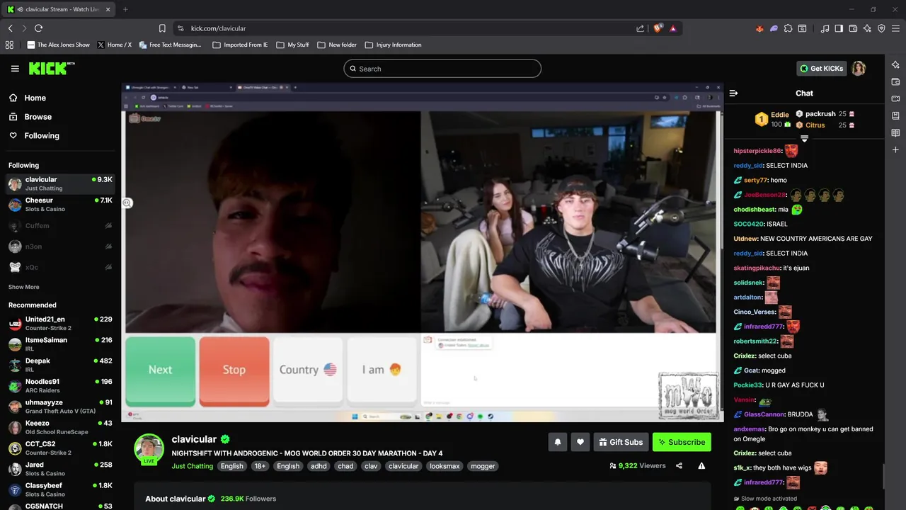Toggle stream notifications with the bell button
This screenshot has height=510, width=906.
(557, 442)
